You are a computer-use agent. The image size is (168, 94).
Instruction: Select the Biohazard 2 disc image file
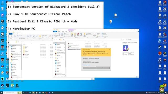pos(73,45)
